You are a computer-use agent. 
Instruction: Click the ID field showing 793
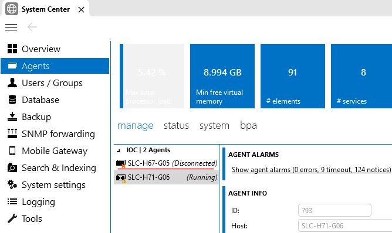click(x=334, y=210)
